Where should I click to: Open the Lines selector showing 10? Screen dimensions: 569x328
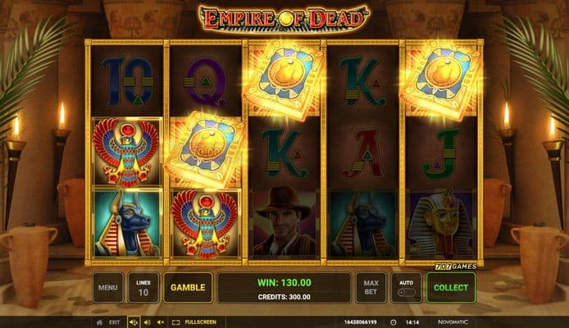(x=143, y=288)
